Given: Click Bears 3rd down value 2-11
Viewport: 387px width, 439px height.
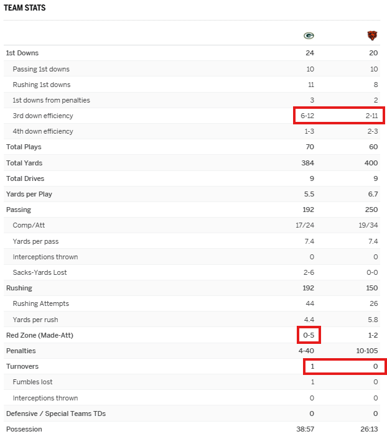Looking at the screenshot, I should coord(371,116).
